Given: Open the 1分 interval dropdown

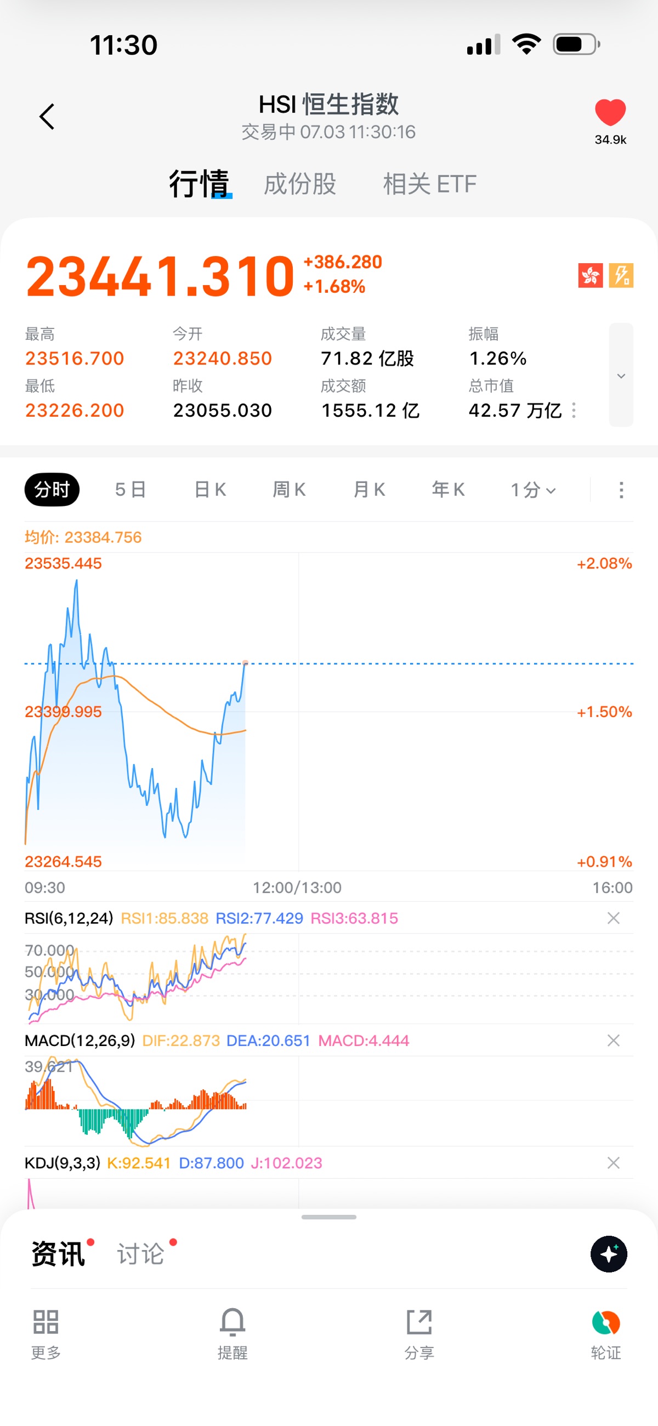Looking at the screenshot, I should coord(533,490).
